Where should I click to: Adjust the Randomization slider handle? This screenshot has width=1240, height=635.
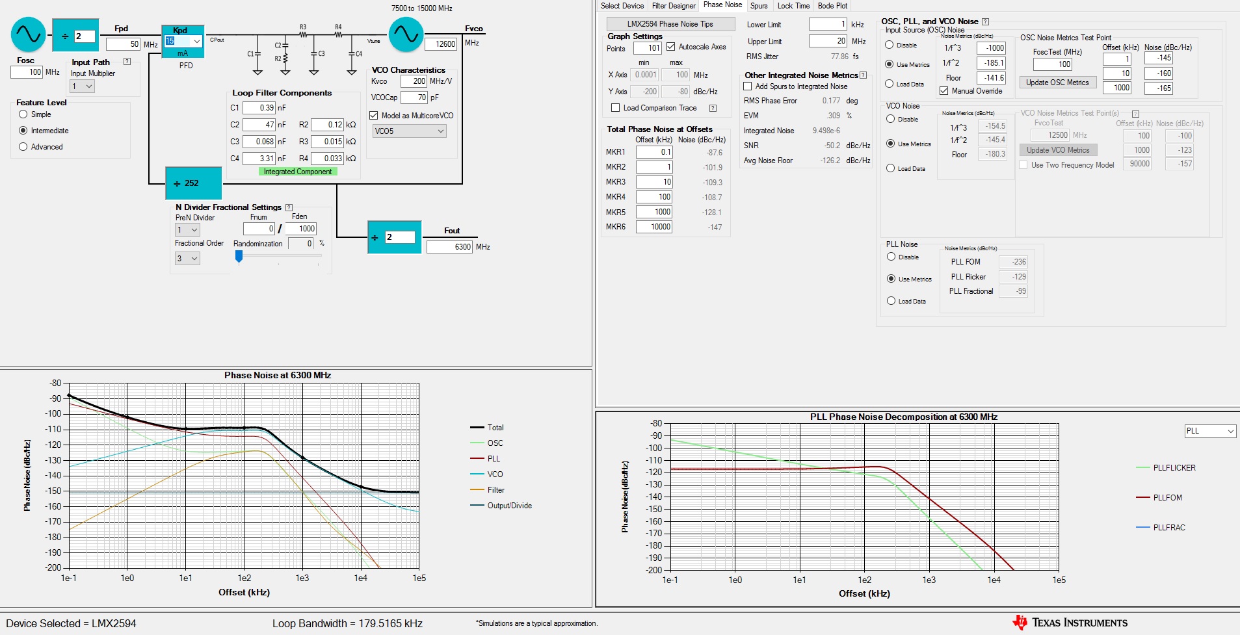(x=239, y=257)
